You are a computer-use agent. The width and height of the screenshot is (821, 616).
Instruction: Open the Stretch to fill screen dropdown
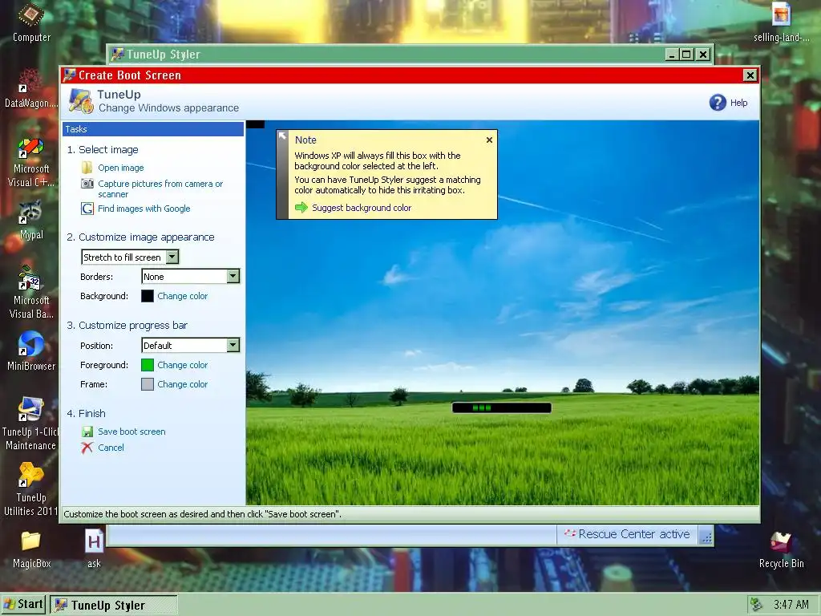172,257
